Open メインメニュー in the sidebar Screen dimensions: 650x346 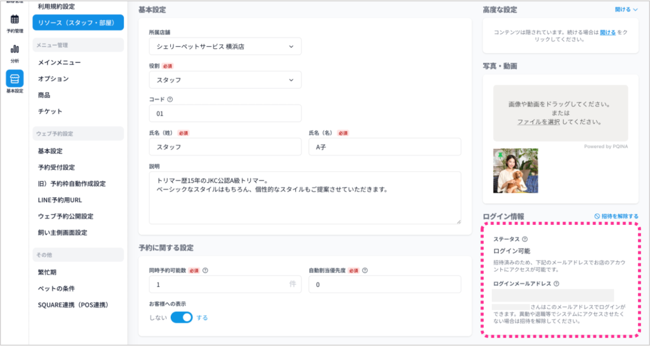(59, 62)
